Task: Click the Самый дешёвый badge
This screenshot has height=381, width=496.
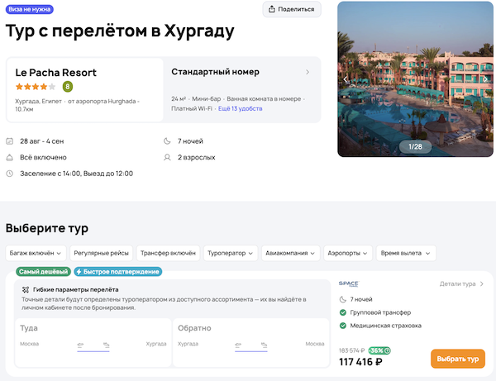Action: pos(43,271)
